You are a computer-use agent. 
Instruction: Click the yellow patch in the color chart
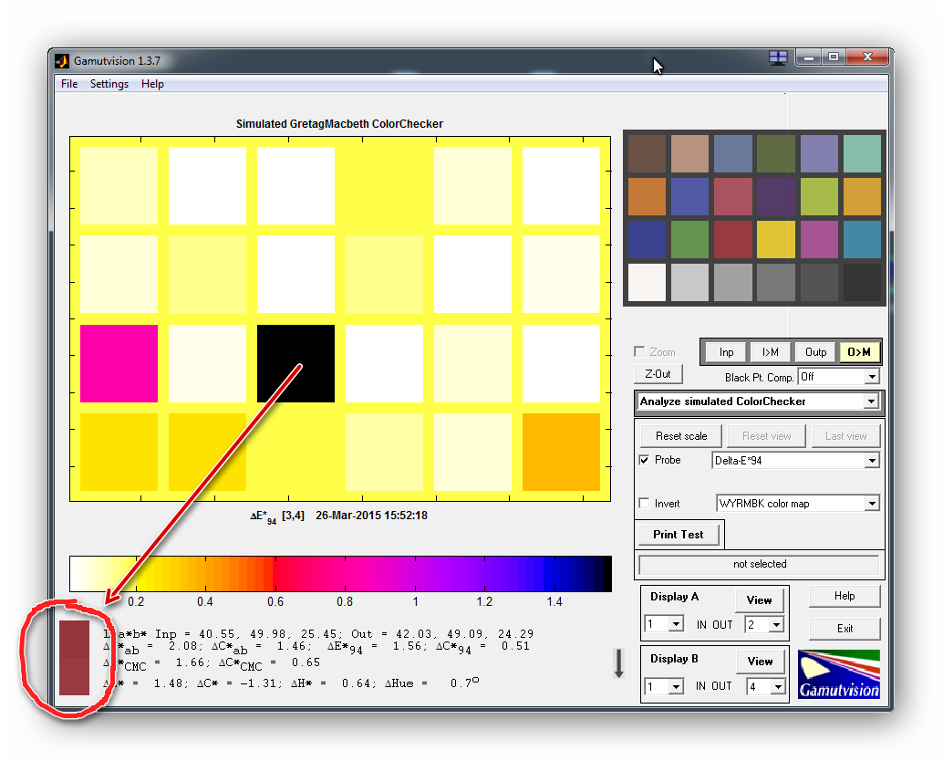click(775, 239)
